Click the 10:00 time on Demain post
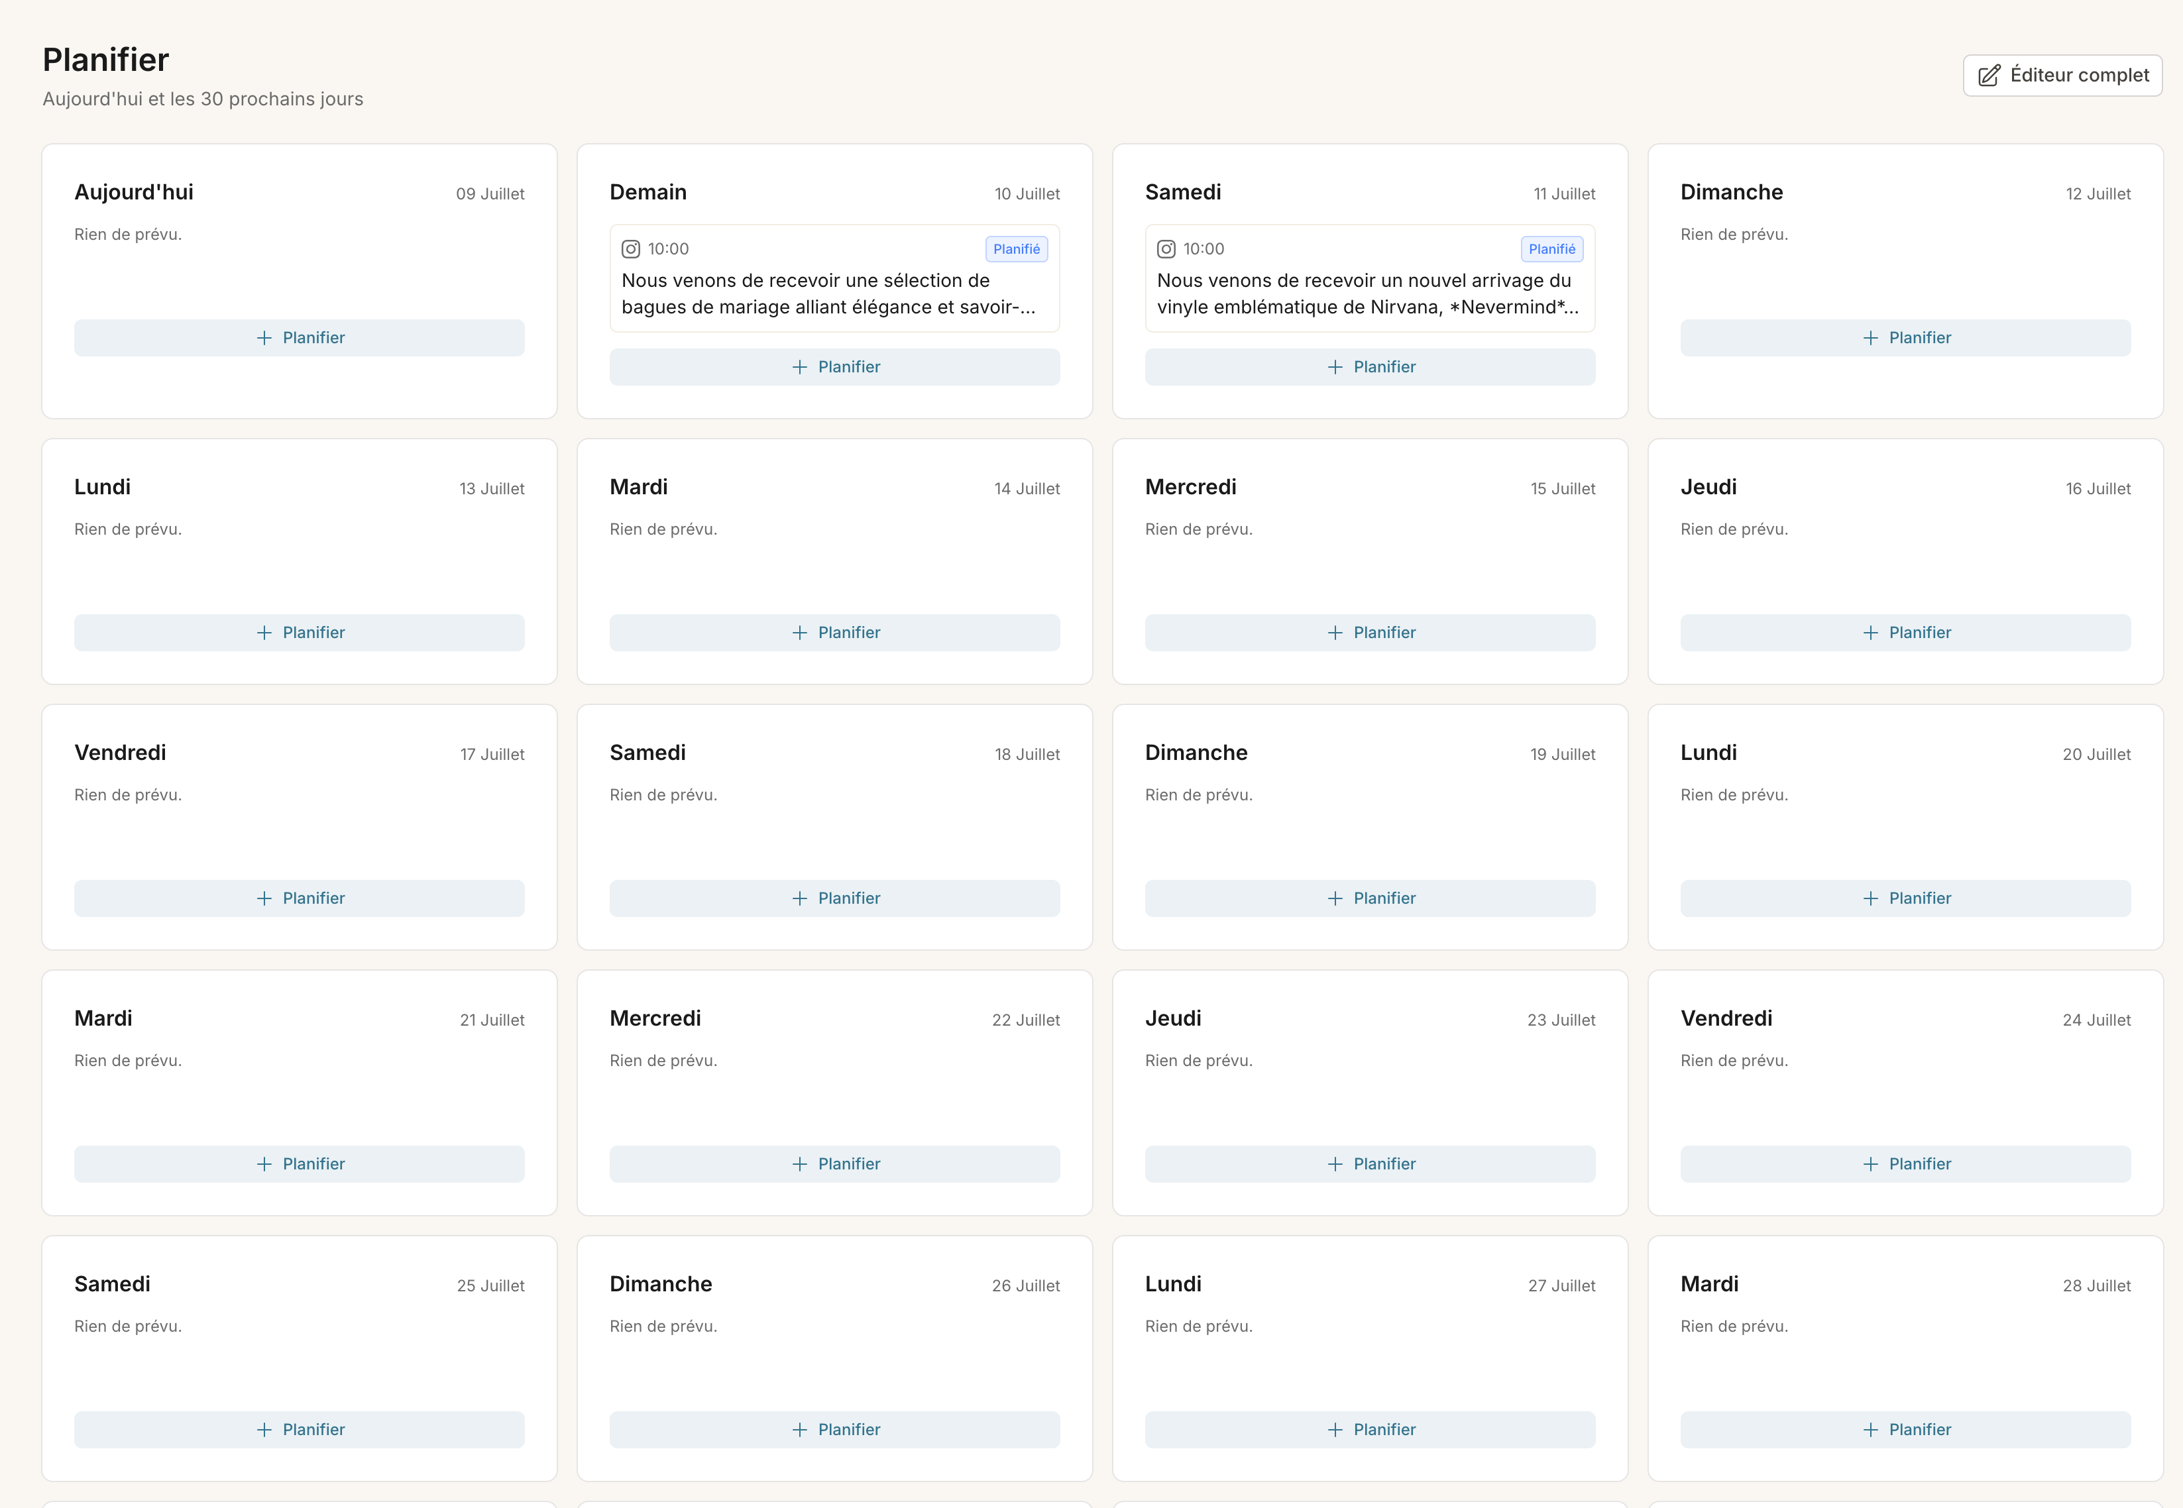 click(x=668, y=249)
